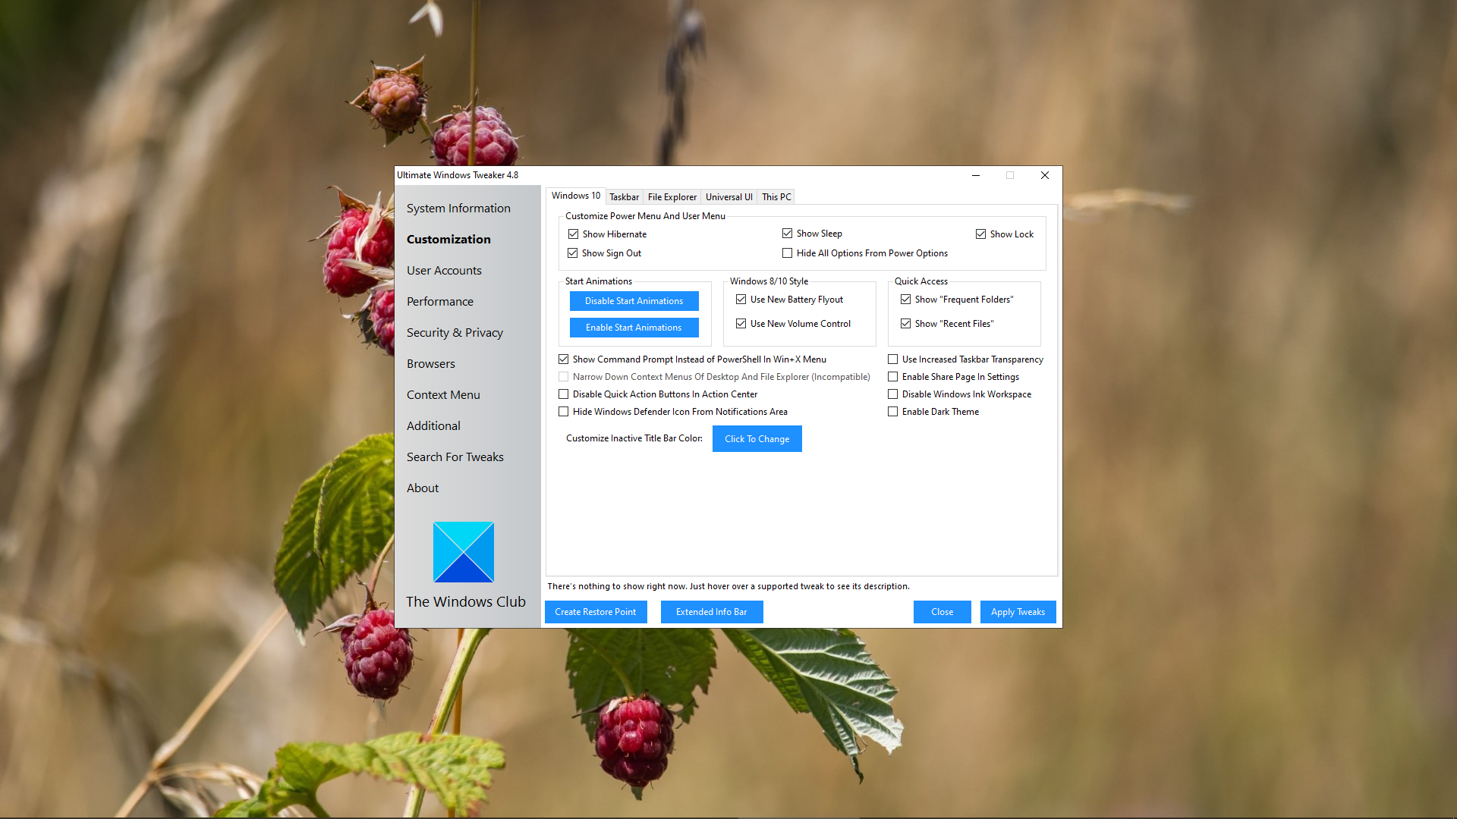Viewport: 1457px width, 819px height.
Task: Open the Security & Privacy section
Action: pos(455,332)
